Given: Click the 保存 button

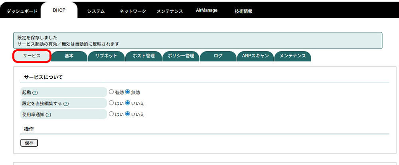Looking at the screenshot, I should click(x=29, y=143).
